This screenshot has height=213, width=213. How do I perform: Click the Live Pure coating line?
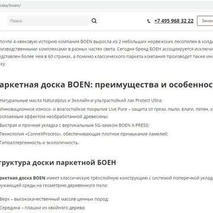[x=106, y=109]
